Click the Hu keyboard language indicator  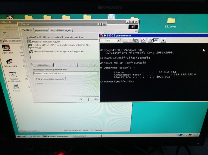pos(181,135)
